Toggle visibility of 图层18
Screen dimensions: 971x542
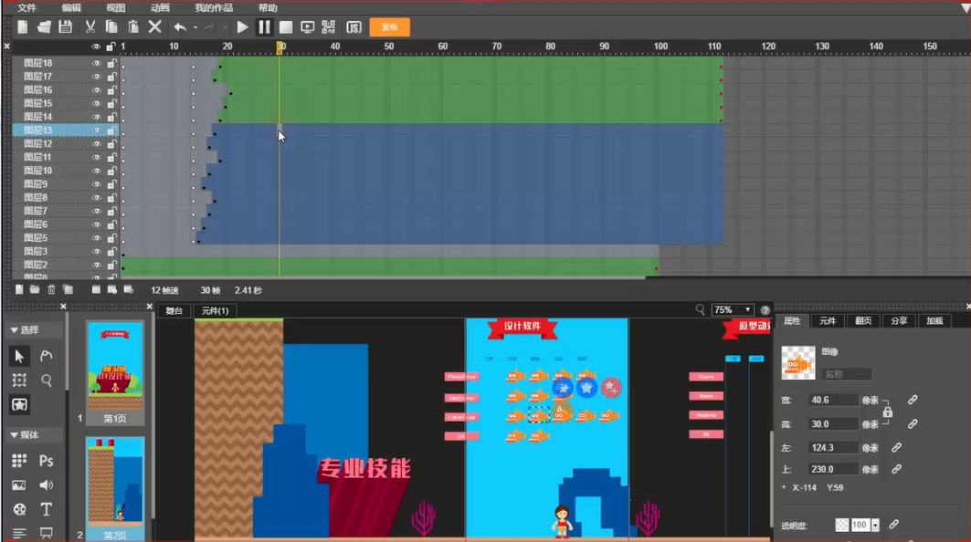pos(96,63)
